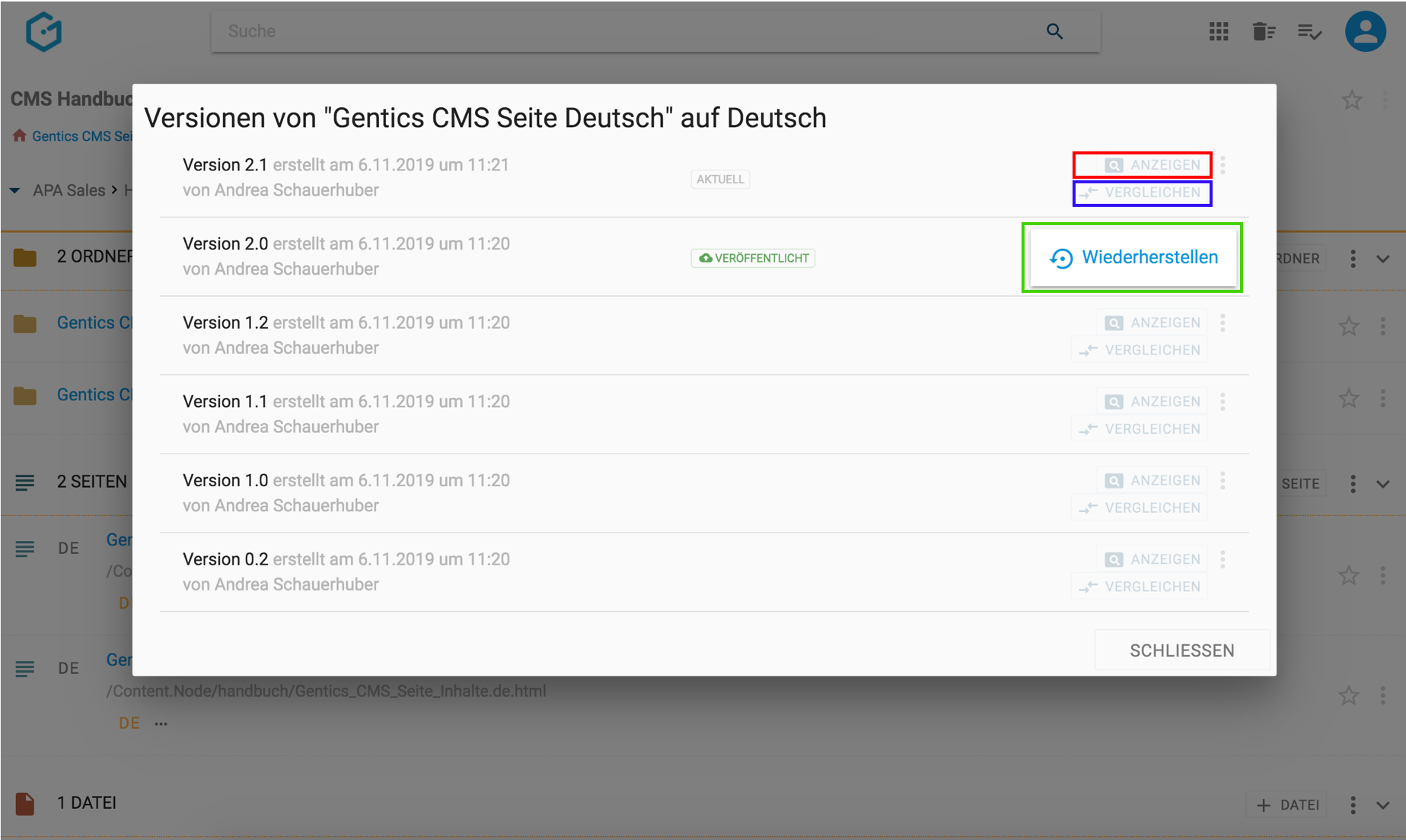The width and height of the screenshot is (1406, 840).
Task: Show Version 1.1 via Anzeigen
Action: click(x=1152, y=402)
